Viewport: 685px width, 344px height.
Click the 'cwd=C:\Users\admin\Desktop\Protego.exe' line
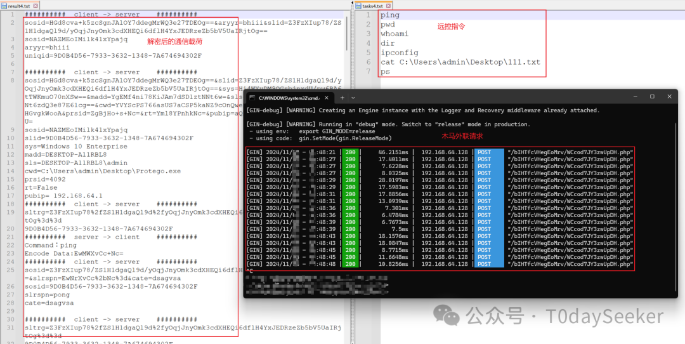click(103, 171)
